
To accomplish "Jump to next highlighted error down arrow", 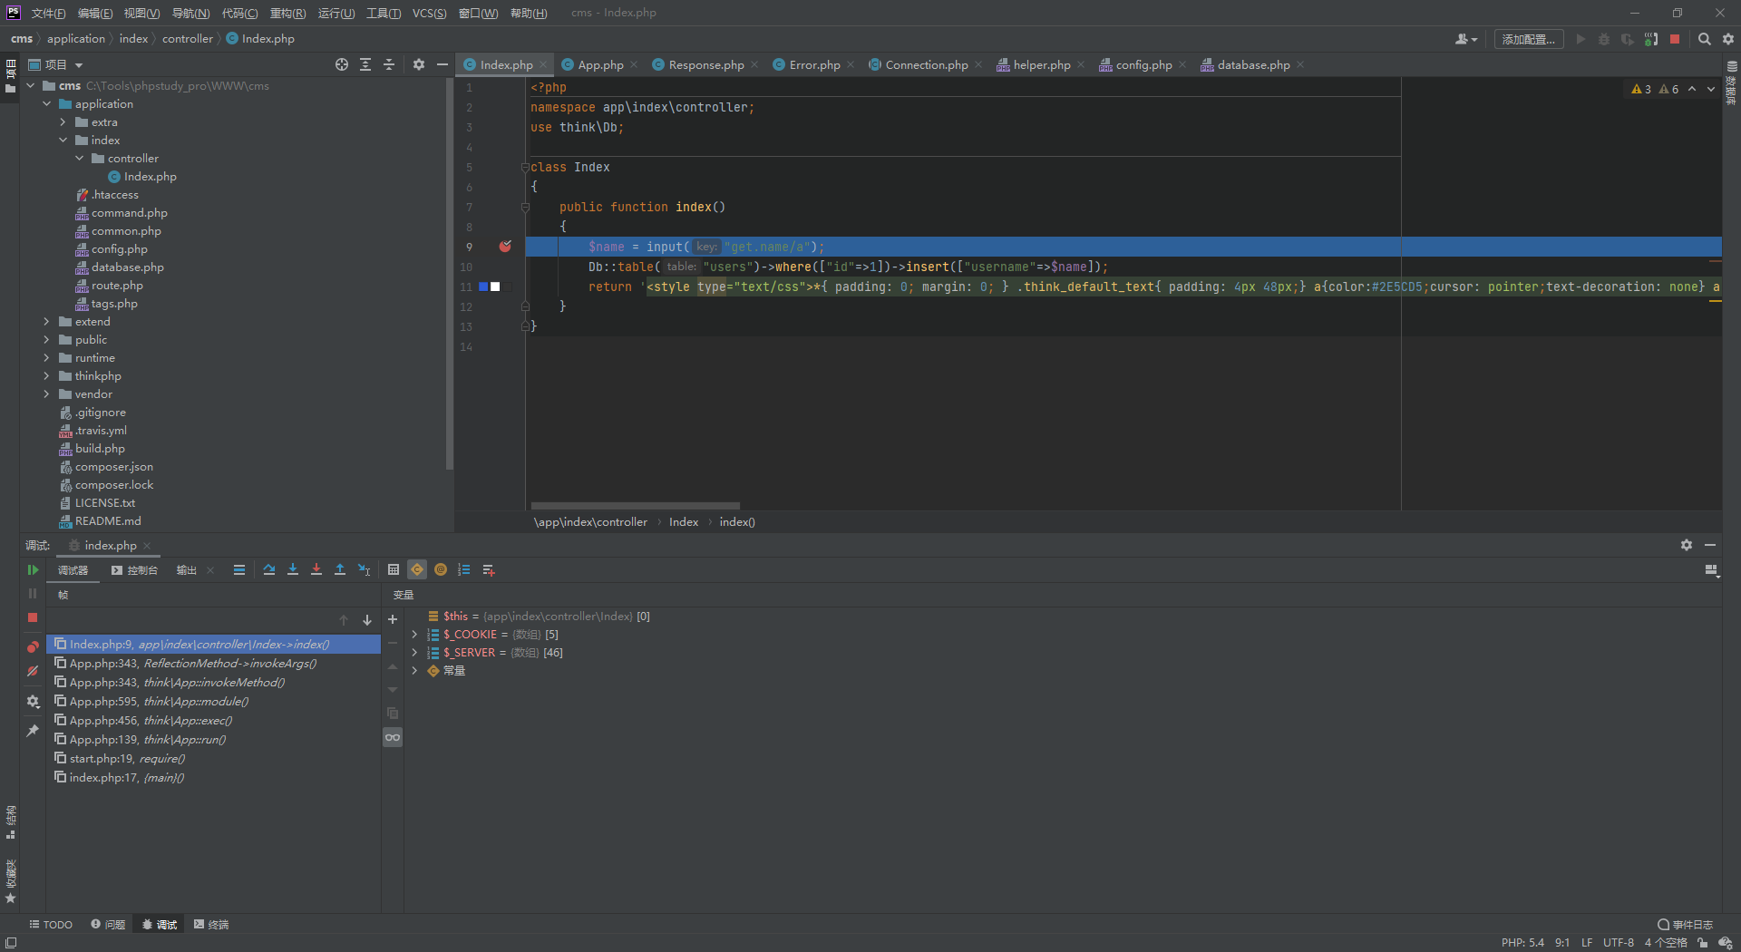I will (x=1711, y=89).
